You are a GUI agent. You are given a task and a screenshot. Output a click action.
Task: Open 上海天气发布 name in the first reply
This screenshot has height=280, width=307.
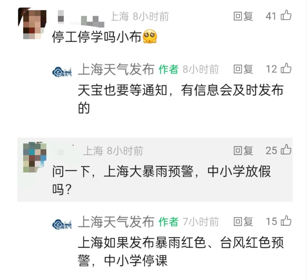click(x=116, y=69)
